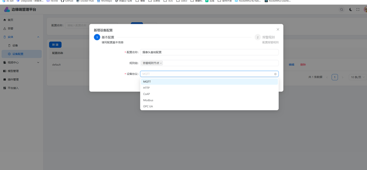
Task: Click the 新建 button
Action: 55,45
